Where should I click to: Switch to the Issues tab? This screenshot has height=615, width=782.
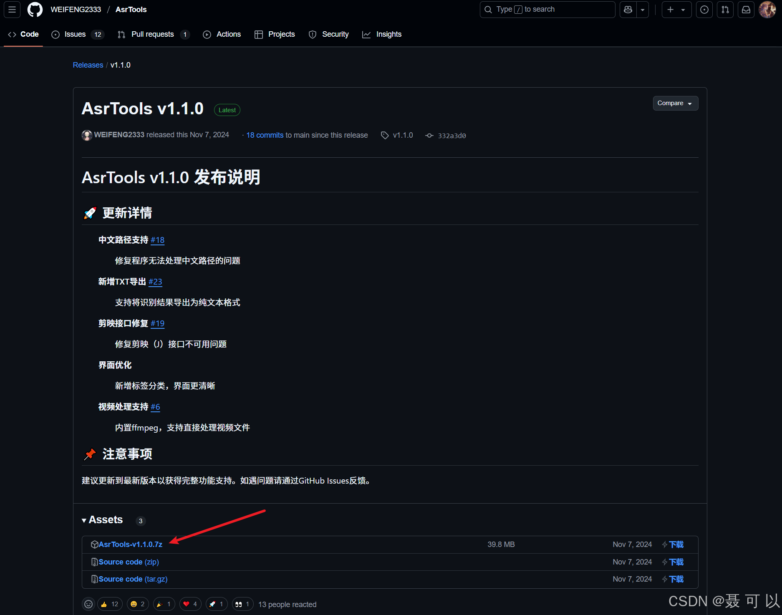pyautogui.click(x=78, y=34)
